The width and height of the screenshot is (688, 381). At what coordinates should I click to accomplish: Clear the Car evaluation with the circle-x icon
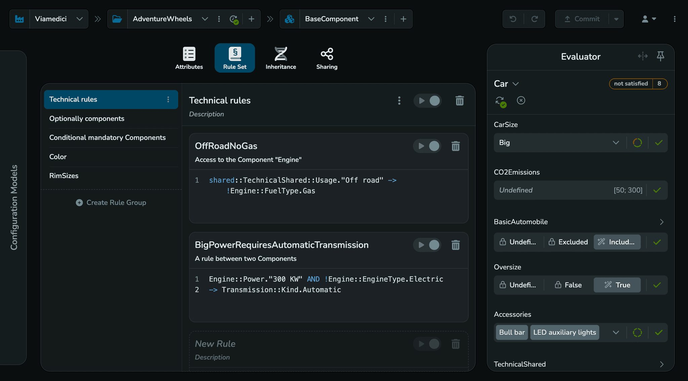521,100
